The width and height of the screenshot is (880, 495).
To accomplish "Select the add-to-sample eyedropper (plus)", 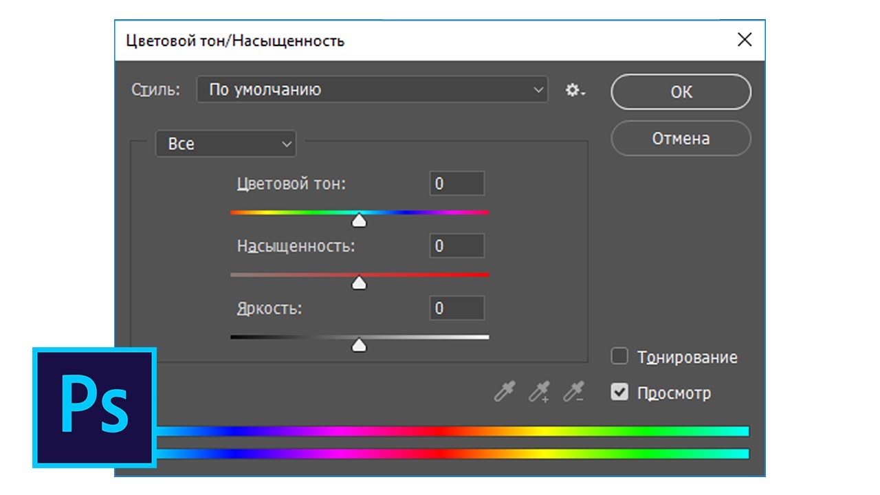I will (539, 393).
